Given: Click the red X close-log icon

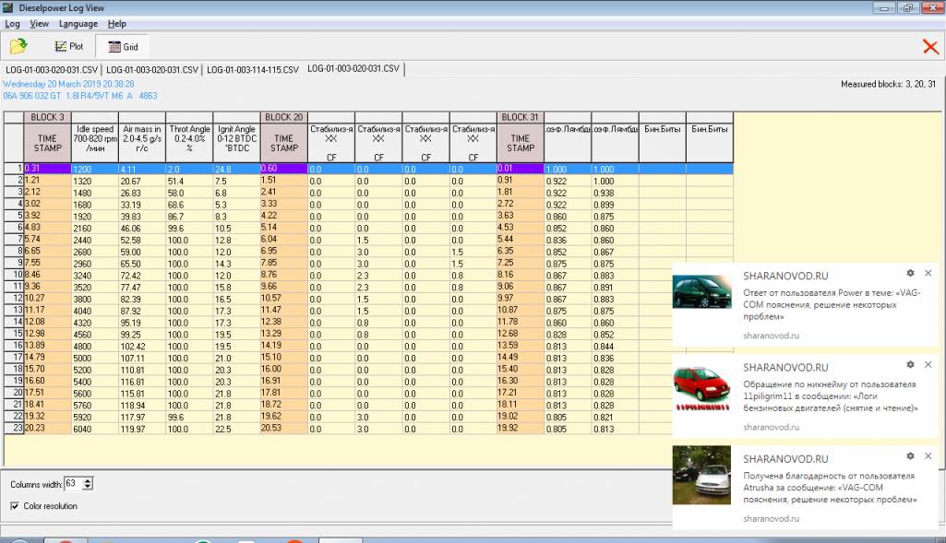Looking at the screenshot, I should point(930,47).
